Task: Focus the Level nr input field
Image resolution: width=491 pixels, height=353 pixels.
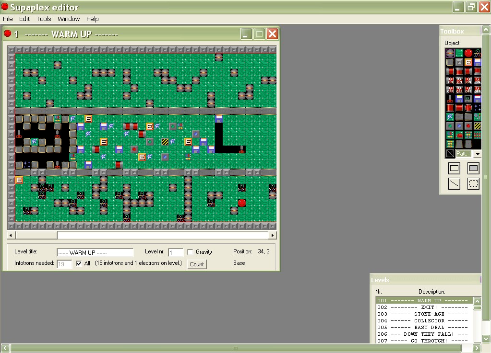Action: tap(176, 252)
